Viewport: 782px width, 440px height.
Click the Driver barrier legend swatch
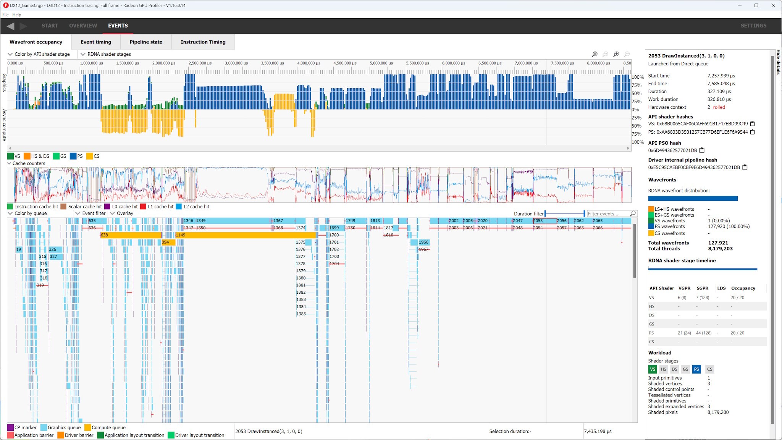(x=61, y=435)
